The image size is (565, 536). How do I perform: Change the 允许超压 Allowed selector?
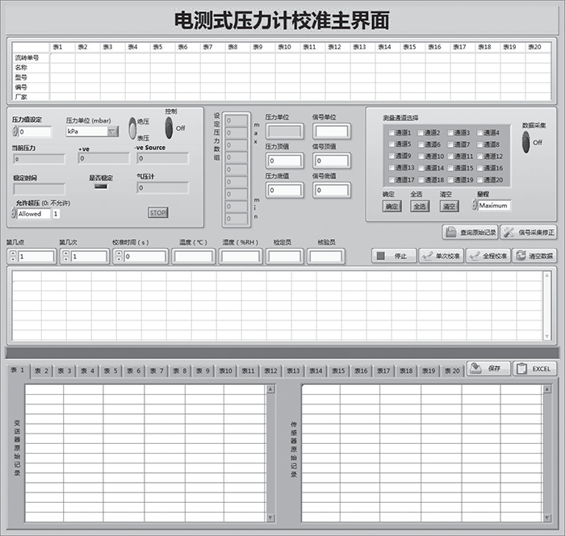tap(15, 214)
